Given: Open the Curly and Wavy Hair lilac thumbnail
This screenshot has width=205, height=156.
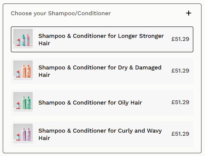Looking at the screenshot, I should (x=23, y=133).
